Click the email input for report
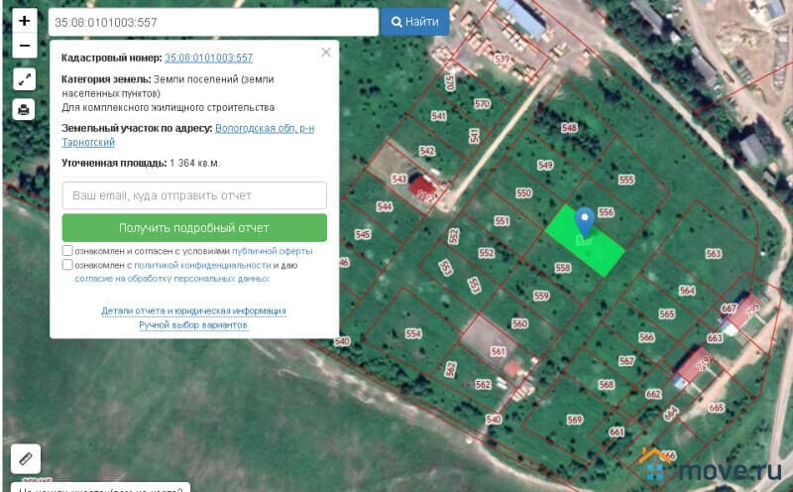793x492 pixels. [x=194, y=195]
